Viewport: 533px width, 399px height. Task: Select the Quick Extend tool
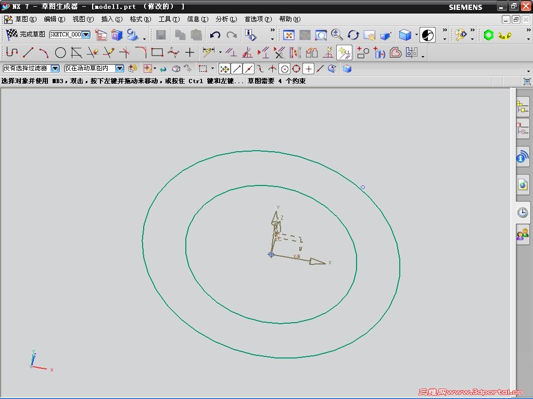click(109, 52)
